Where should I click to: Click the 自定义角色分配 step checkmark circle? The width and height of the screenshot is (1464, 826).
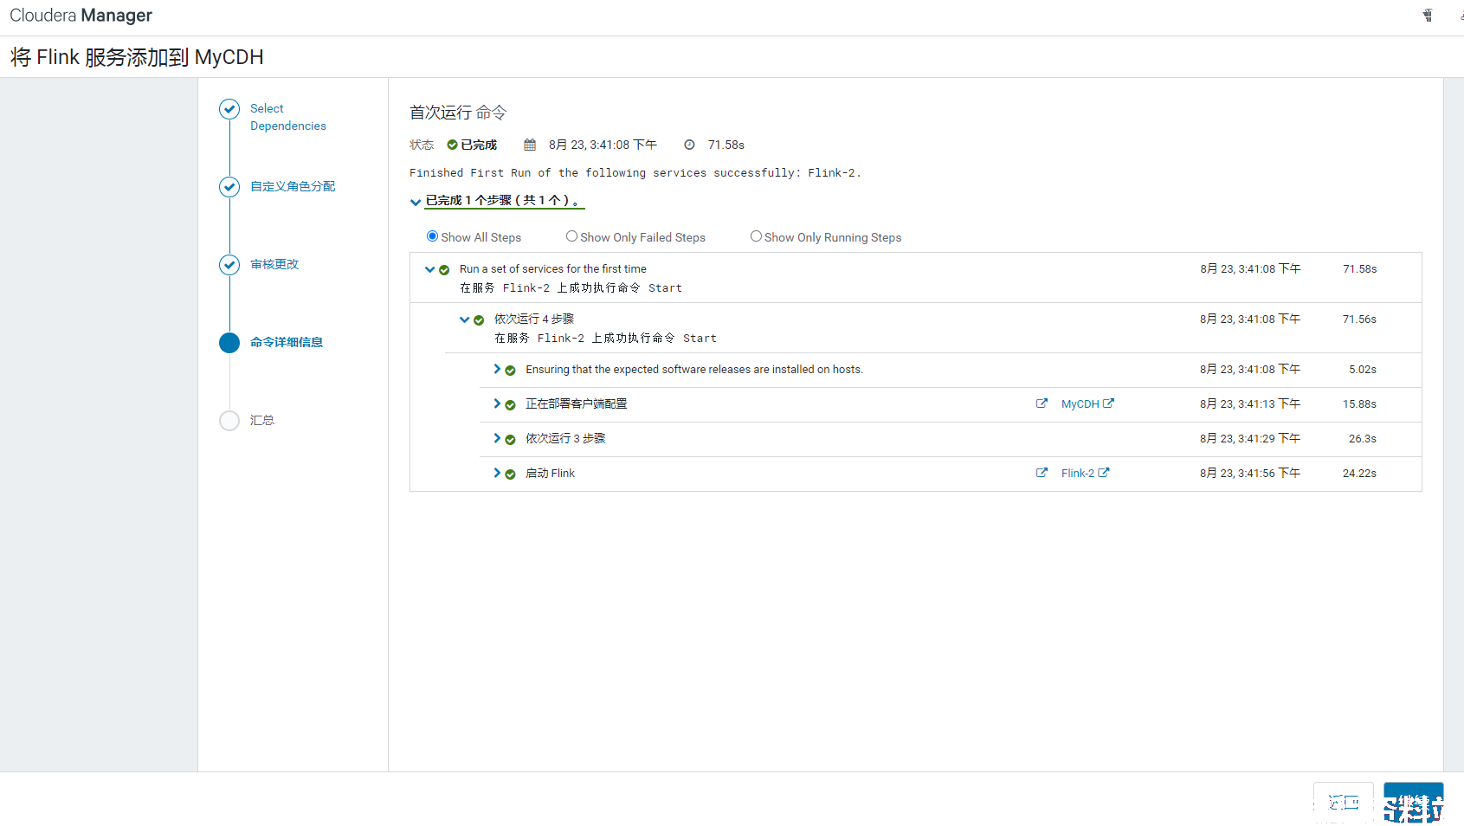click(229, 187)
